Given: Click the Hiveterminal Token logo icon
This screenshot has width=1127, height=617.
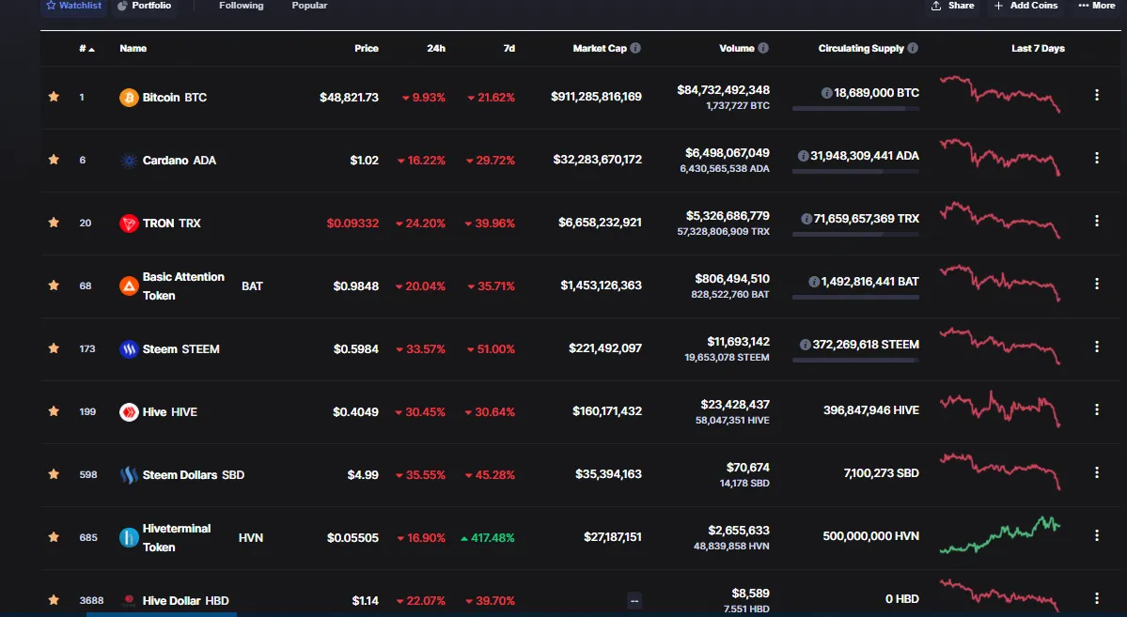Looking at the screenshot, I should click(x=129, y=537).
